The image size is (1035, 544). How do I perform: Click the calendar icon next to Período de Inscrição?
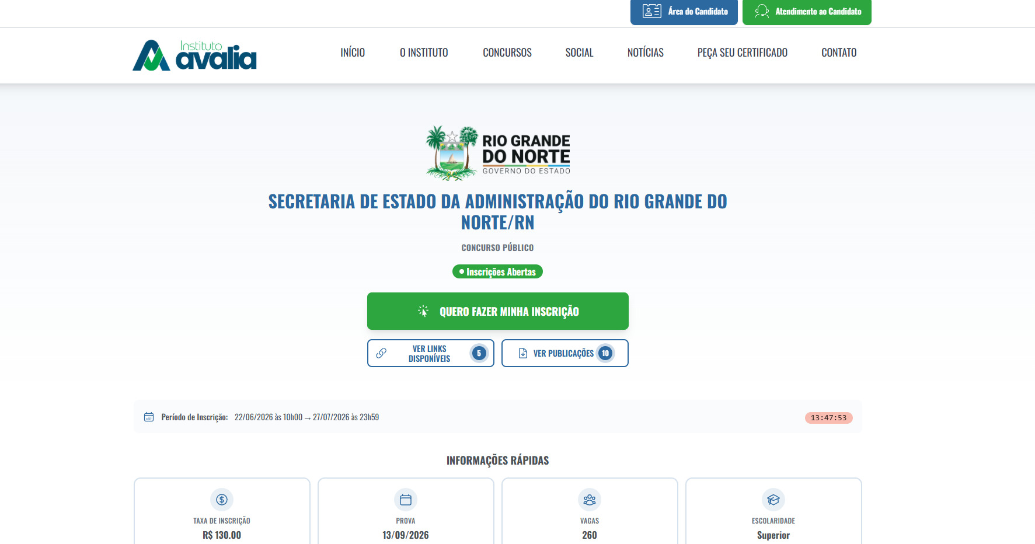(149, 417)
